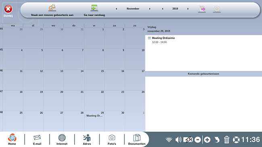This screenshot has height=147, width=262.
Task: Select December 1 greyed day cell
Action: [135, 122]
